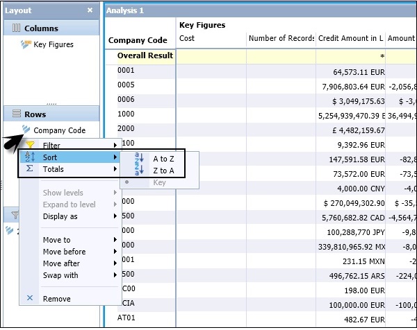
Task: Expand the Filter submenu arrow
Action: click(115, 146)
